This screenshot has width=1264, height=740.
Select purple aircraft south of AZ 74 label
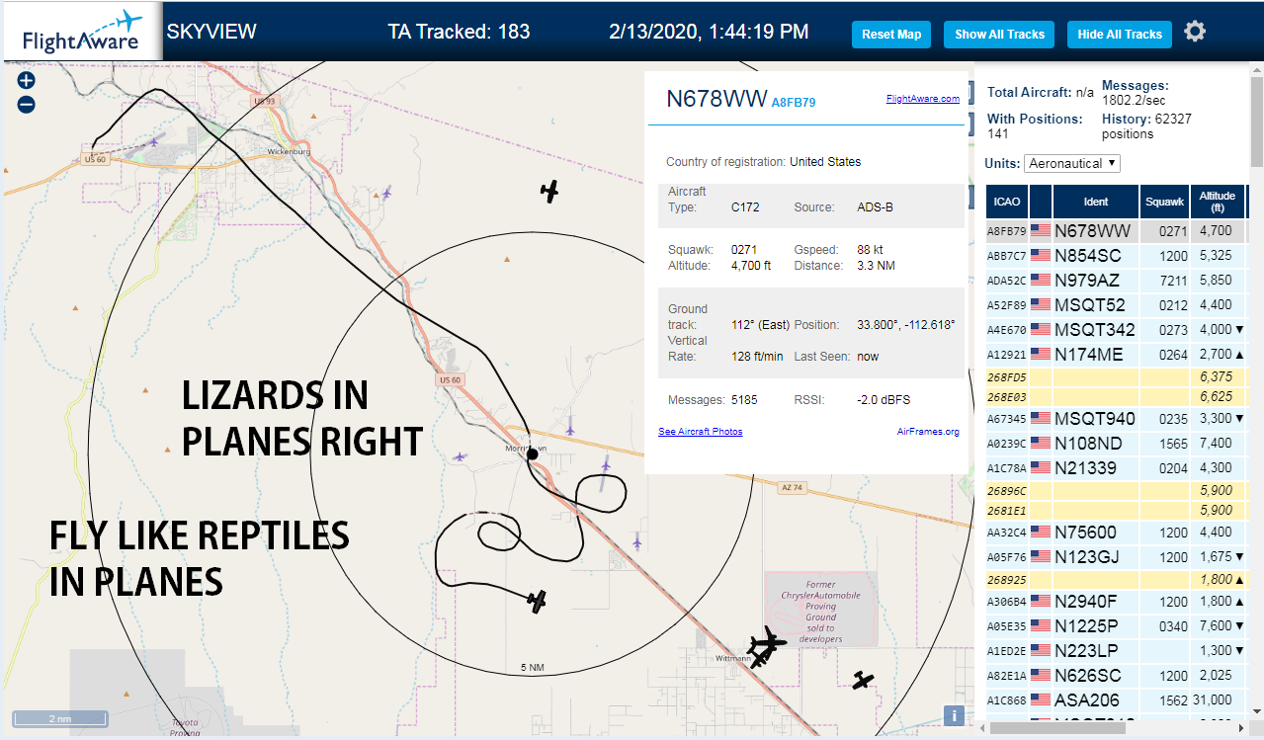[637, 541]
